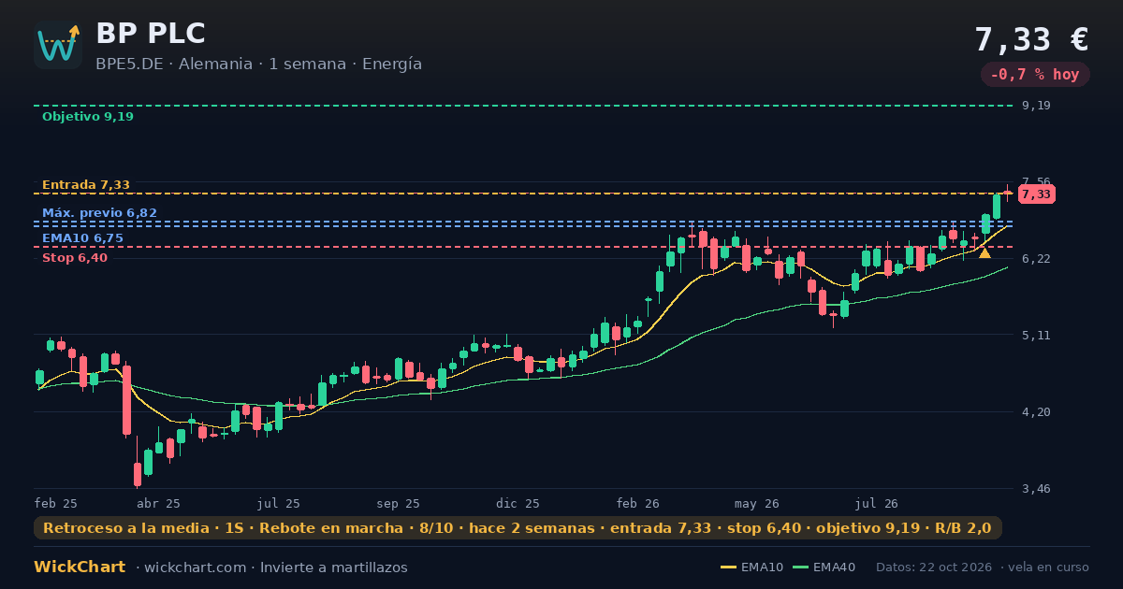Click the "feb 25" date axis label
Viewport: 1123px width, 589px height.
coord(56,503)
